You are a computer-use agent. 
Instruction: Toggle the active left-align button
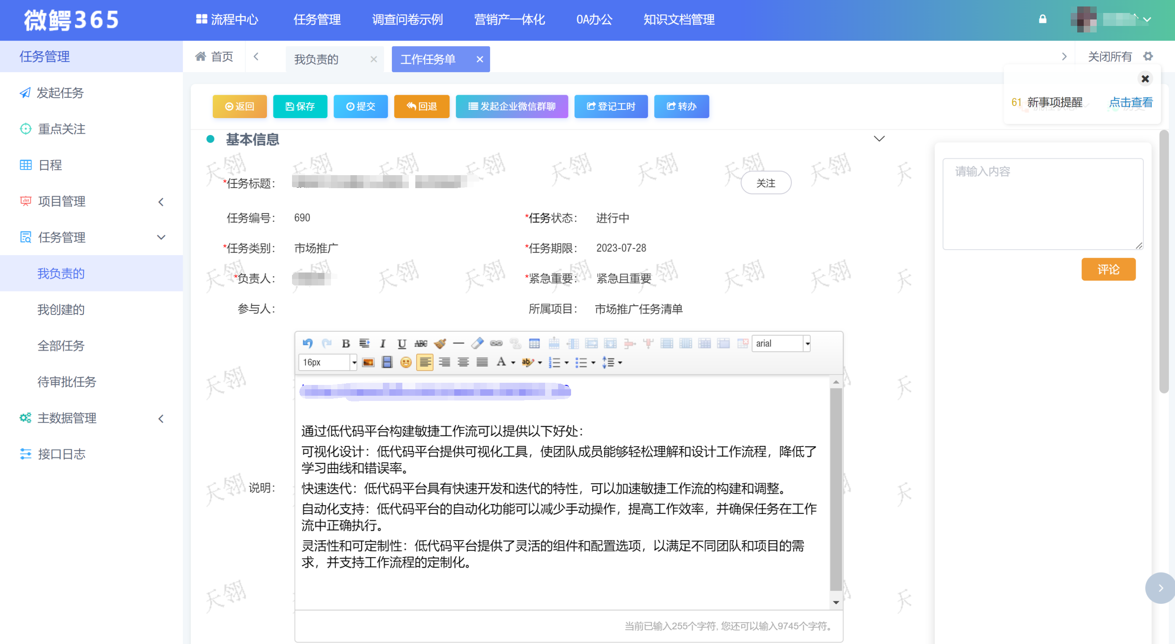pos(425,362)
